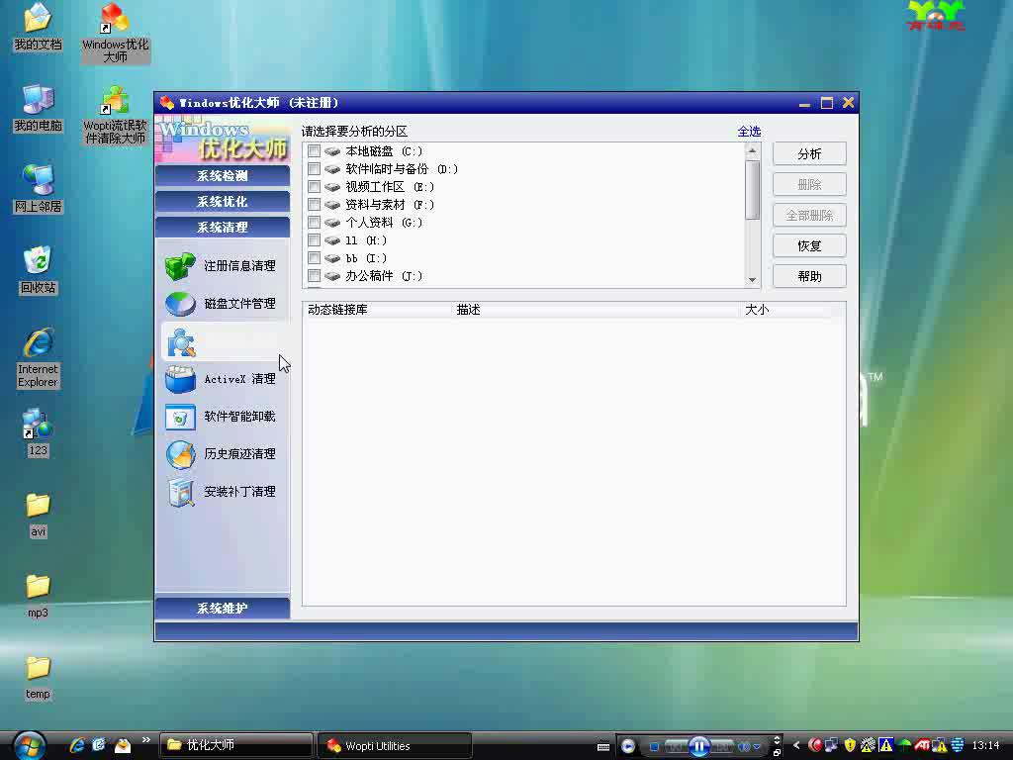Click the ATI tray icon
This screenshot has height=760, width=1013.
tap(921, 745)
